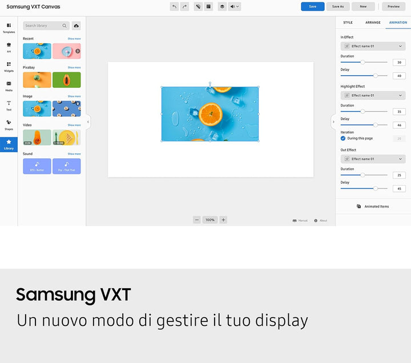
Task: Zoom in with the plus button
Action: pyautogui.click(x=223, y=220)
